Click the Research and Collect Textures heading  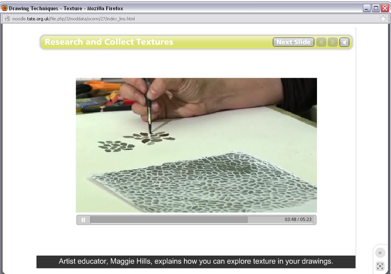point(109,42)
